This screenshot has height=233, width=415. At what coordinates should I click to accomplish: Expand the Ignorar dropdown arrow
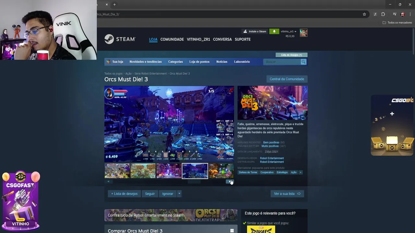(179, 194)
